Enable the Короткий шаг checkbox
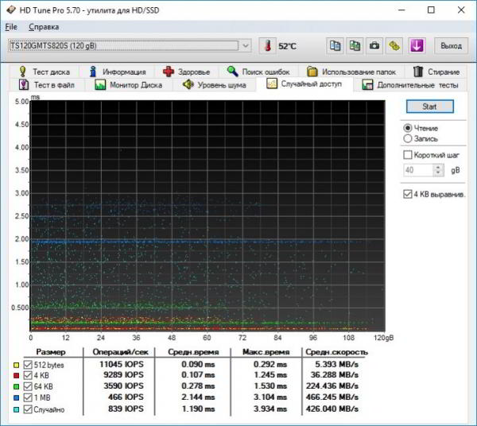The image size is (477, 426). [x=409, y=155]
